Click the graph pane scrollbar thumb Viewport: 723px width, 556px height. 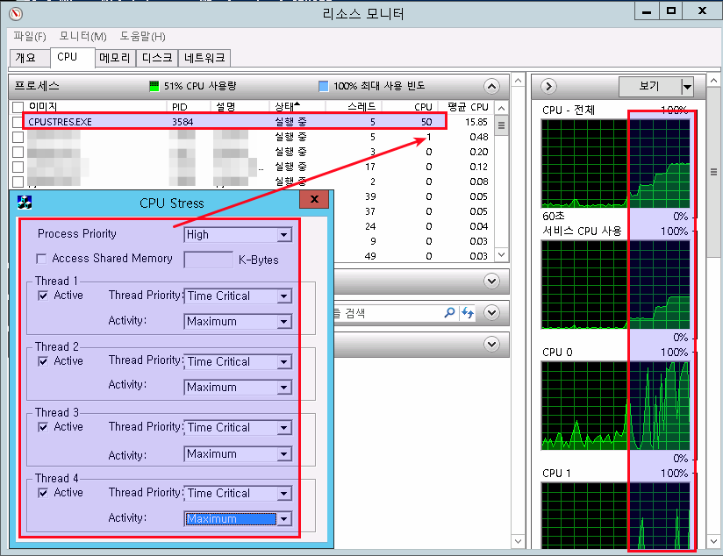(713, 173)
